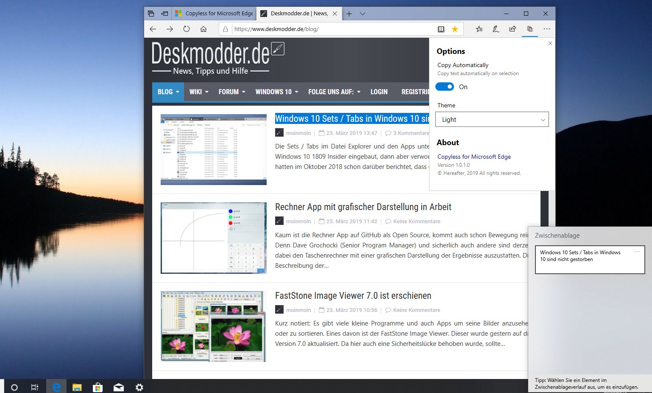Go to the home page
Screen dimensions: 652x393
(x=203, y=29)
